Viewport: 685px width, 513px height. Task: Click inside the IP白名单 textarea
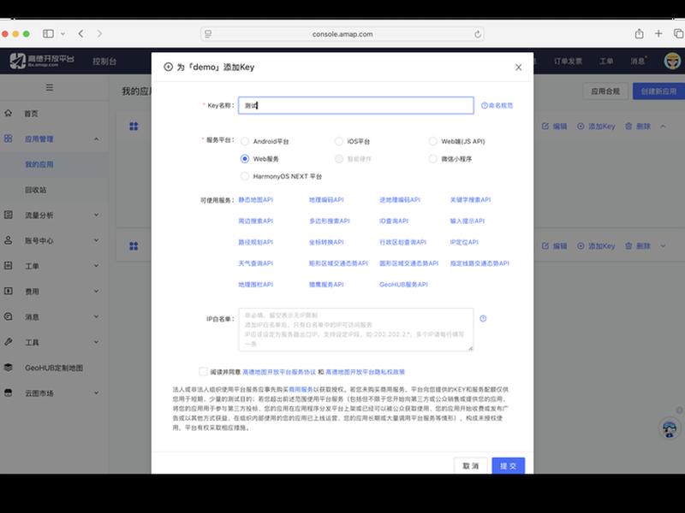point(355,329)
